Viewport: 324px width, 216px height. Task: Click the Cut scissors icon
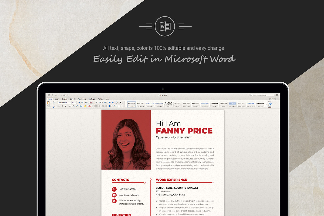(54, 102)
